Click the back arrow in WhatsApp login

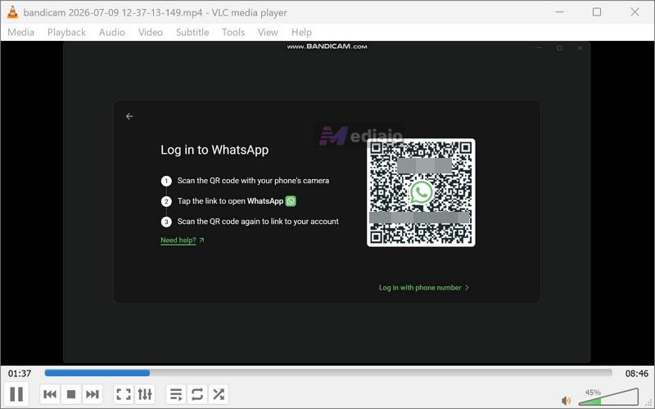click(129, 116)
